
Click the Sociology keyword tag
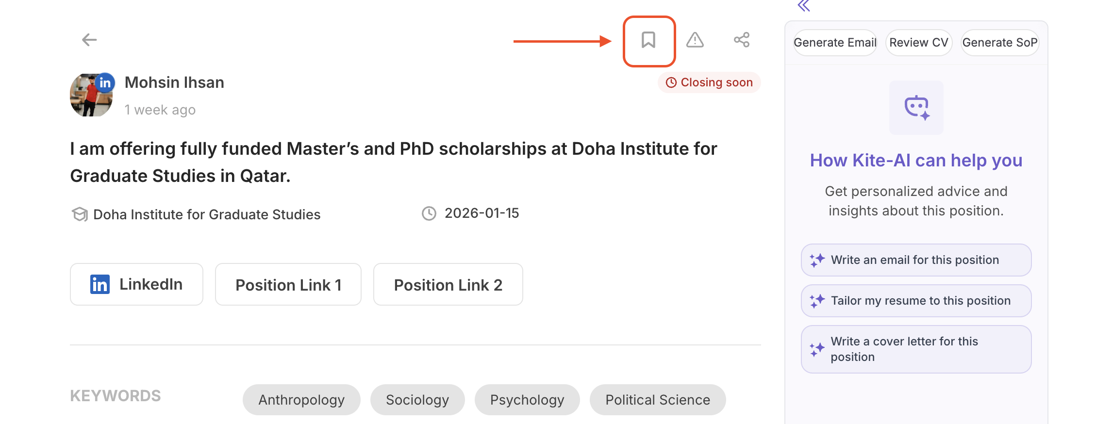pos(417,400)
